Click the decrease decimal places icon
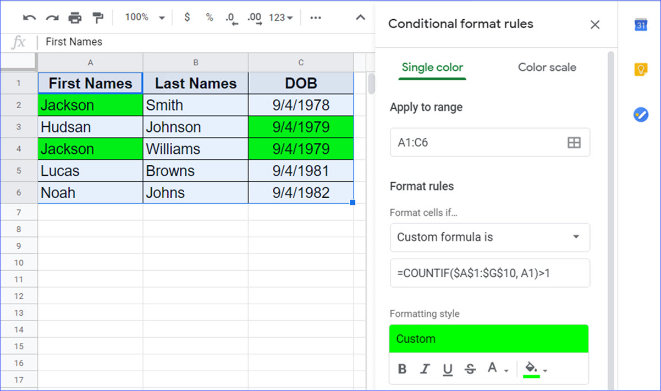The image size is (661, 391). tap(231, 17)
